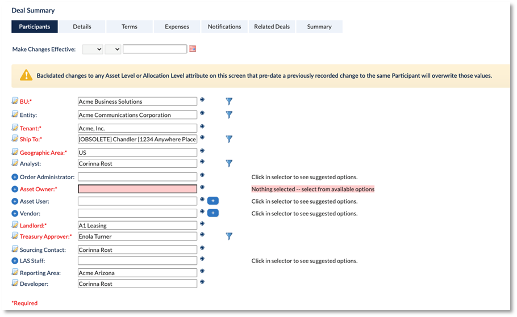This screenshot has width=517, height=317.
Task: Click the edit icon next to Geographic Area
Action: click(x=15, y=152)
